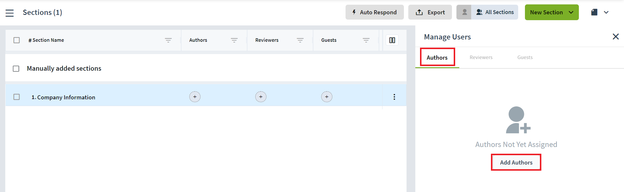
Task: Click the Add Authors button
Action: 516,162
